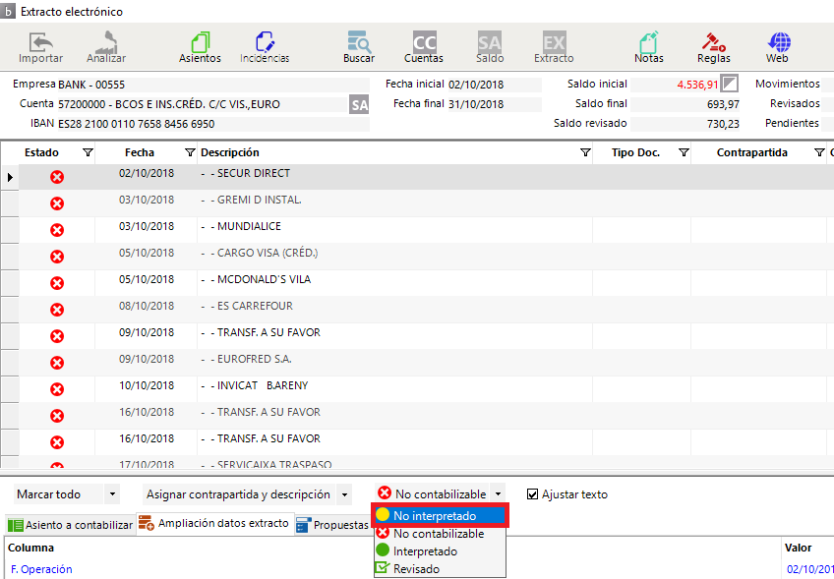The height and width of the screenshot is (579, 834).
Task: Click the No contabilizable status button
Action: [432, 494]
